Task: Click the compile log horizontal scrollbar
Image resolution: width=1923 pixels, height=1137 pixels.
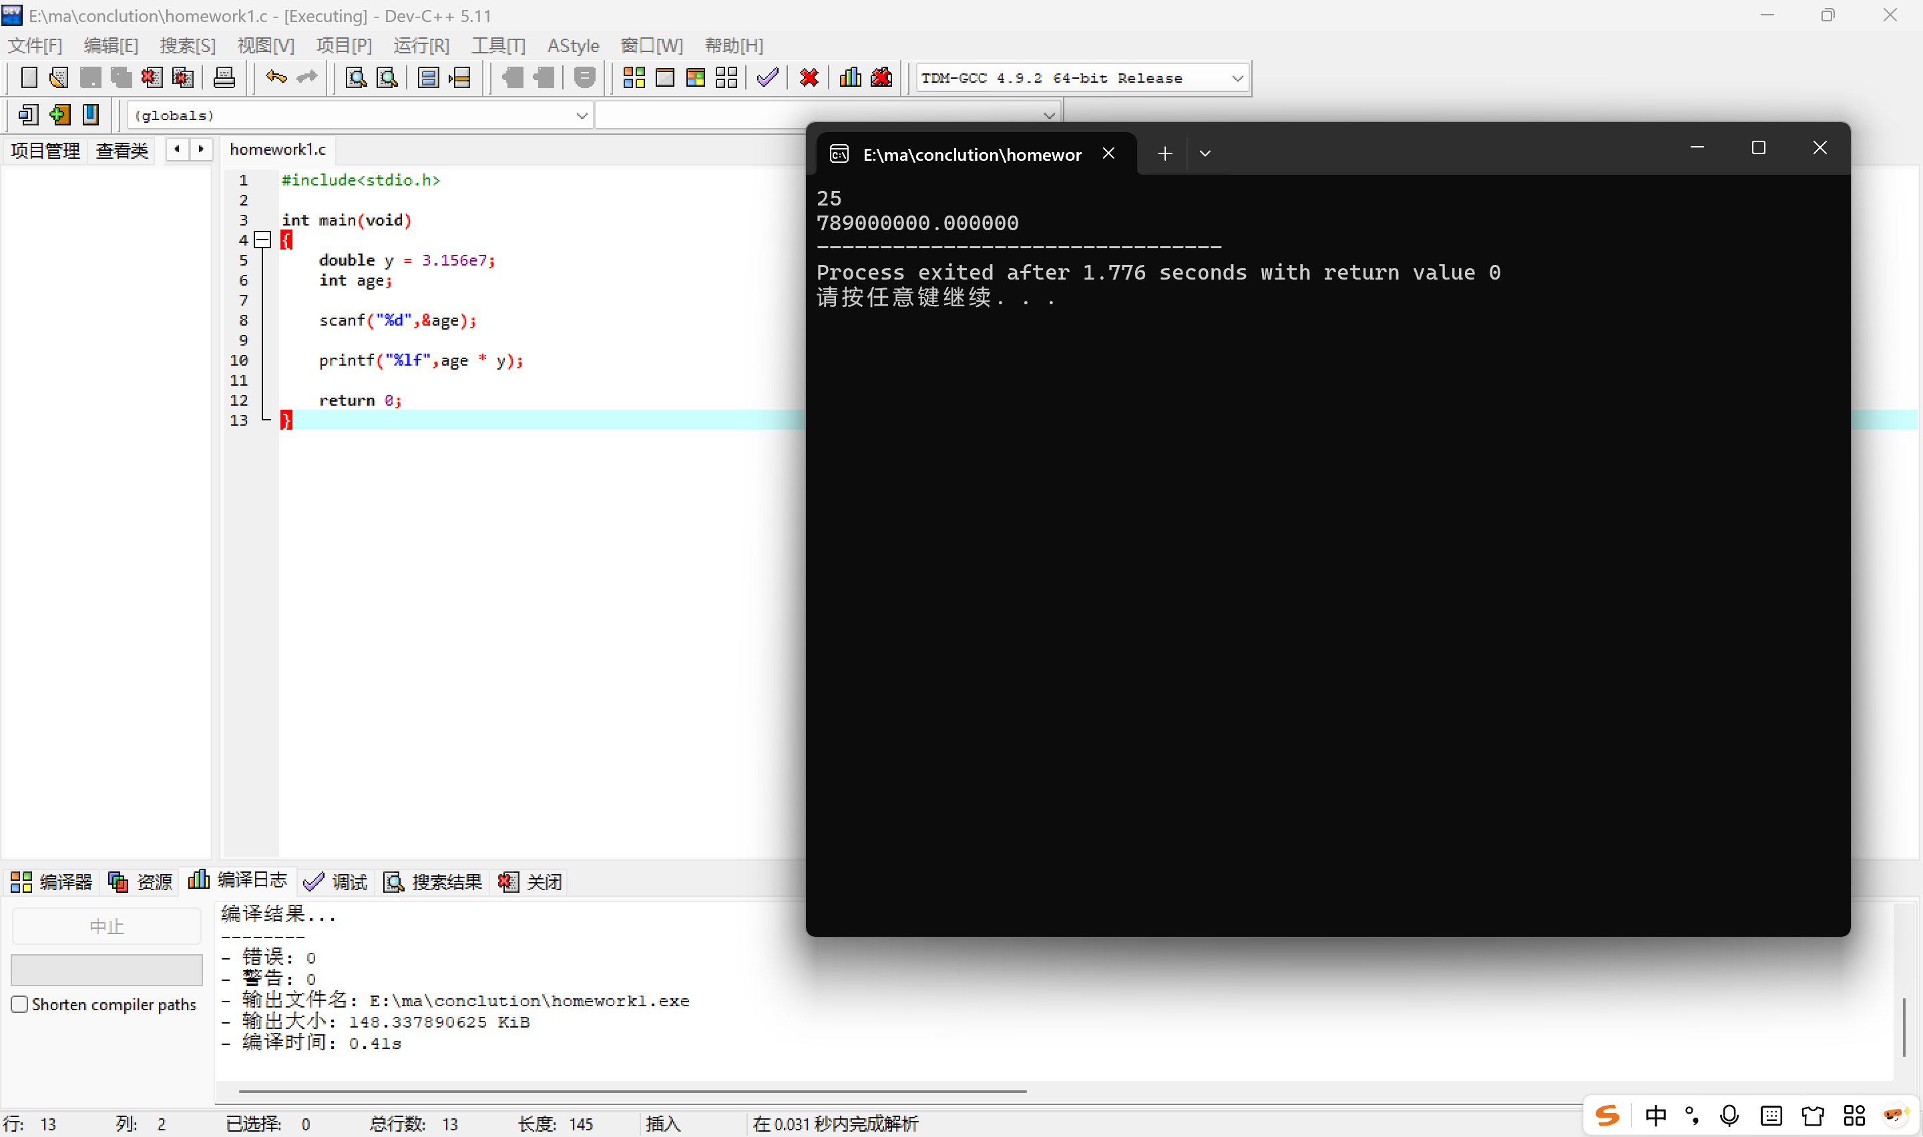Action: 632,1091
